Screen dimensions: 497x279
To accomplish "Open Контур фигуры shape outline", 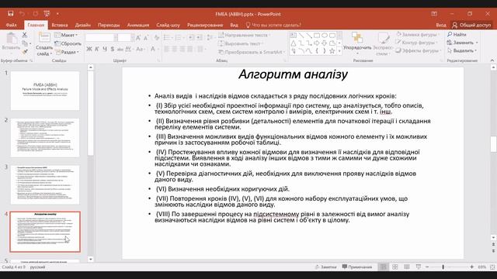I will pos(417,43).
